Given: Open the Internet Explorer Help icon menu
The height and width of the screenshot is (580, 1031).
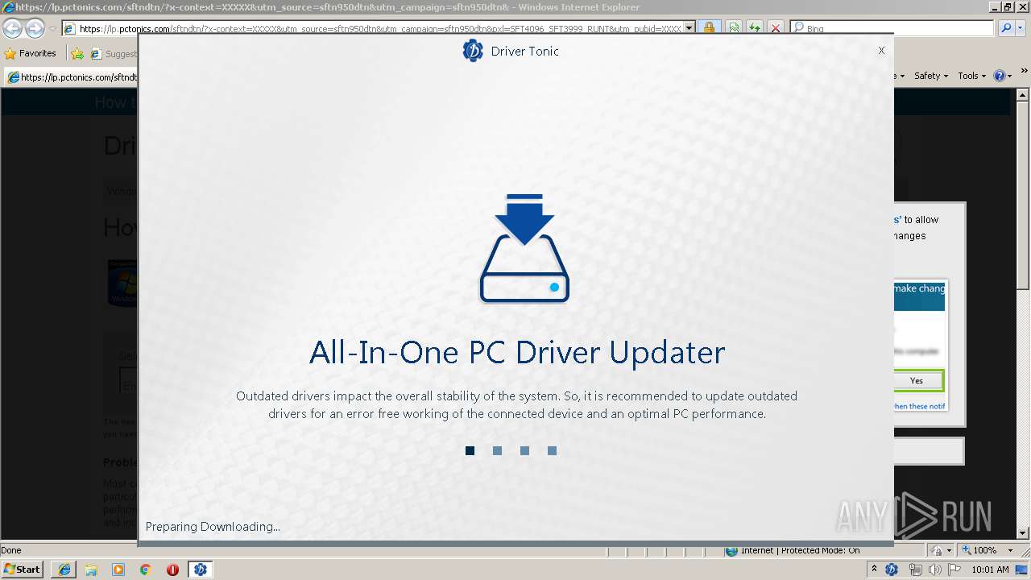Looking at the screenshot, I should [x=1002, y=76].
